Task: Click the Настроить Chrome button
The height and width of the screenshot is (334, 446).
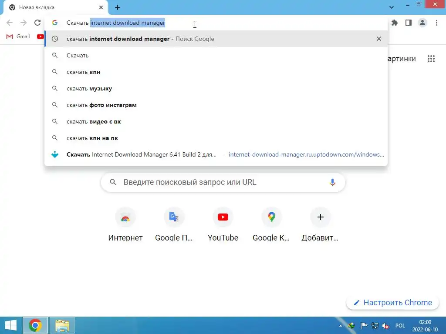Action: pyautogui.click(x=392, y=303)
